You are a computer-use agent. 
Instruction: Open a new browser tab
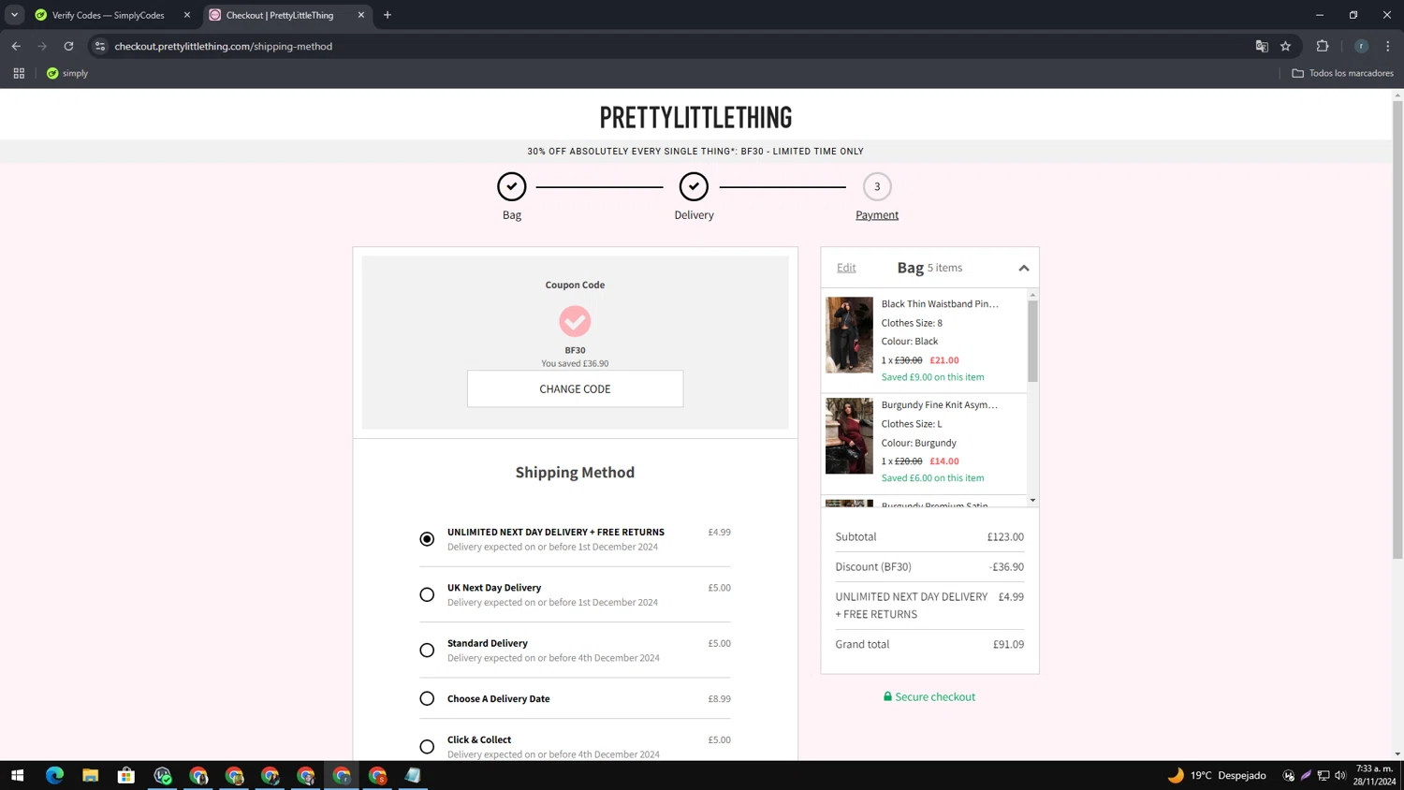(x=388, y=15)
